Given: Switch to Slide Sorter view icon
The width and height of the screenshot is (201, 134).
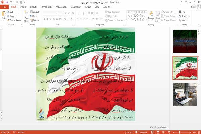Looking at the screenshot, I should 158,132.
